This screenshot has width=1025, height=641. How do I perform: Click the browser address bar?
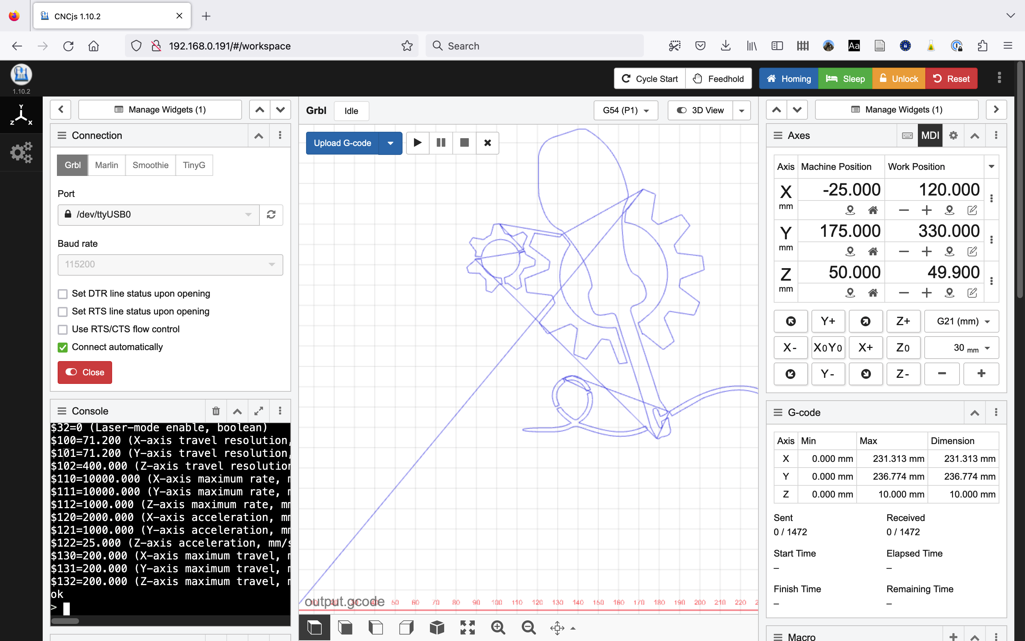click(271, 46)
